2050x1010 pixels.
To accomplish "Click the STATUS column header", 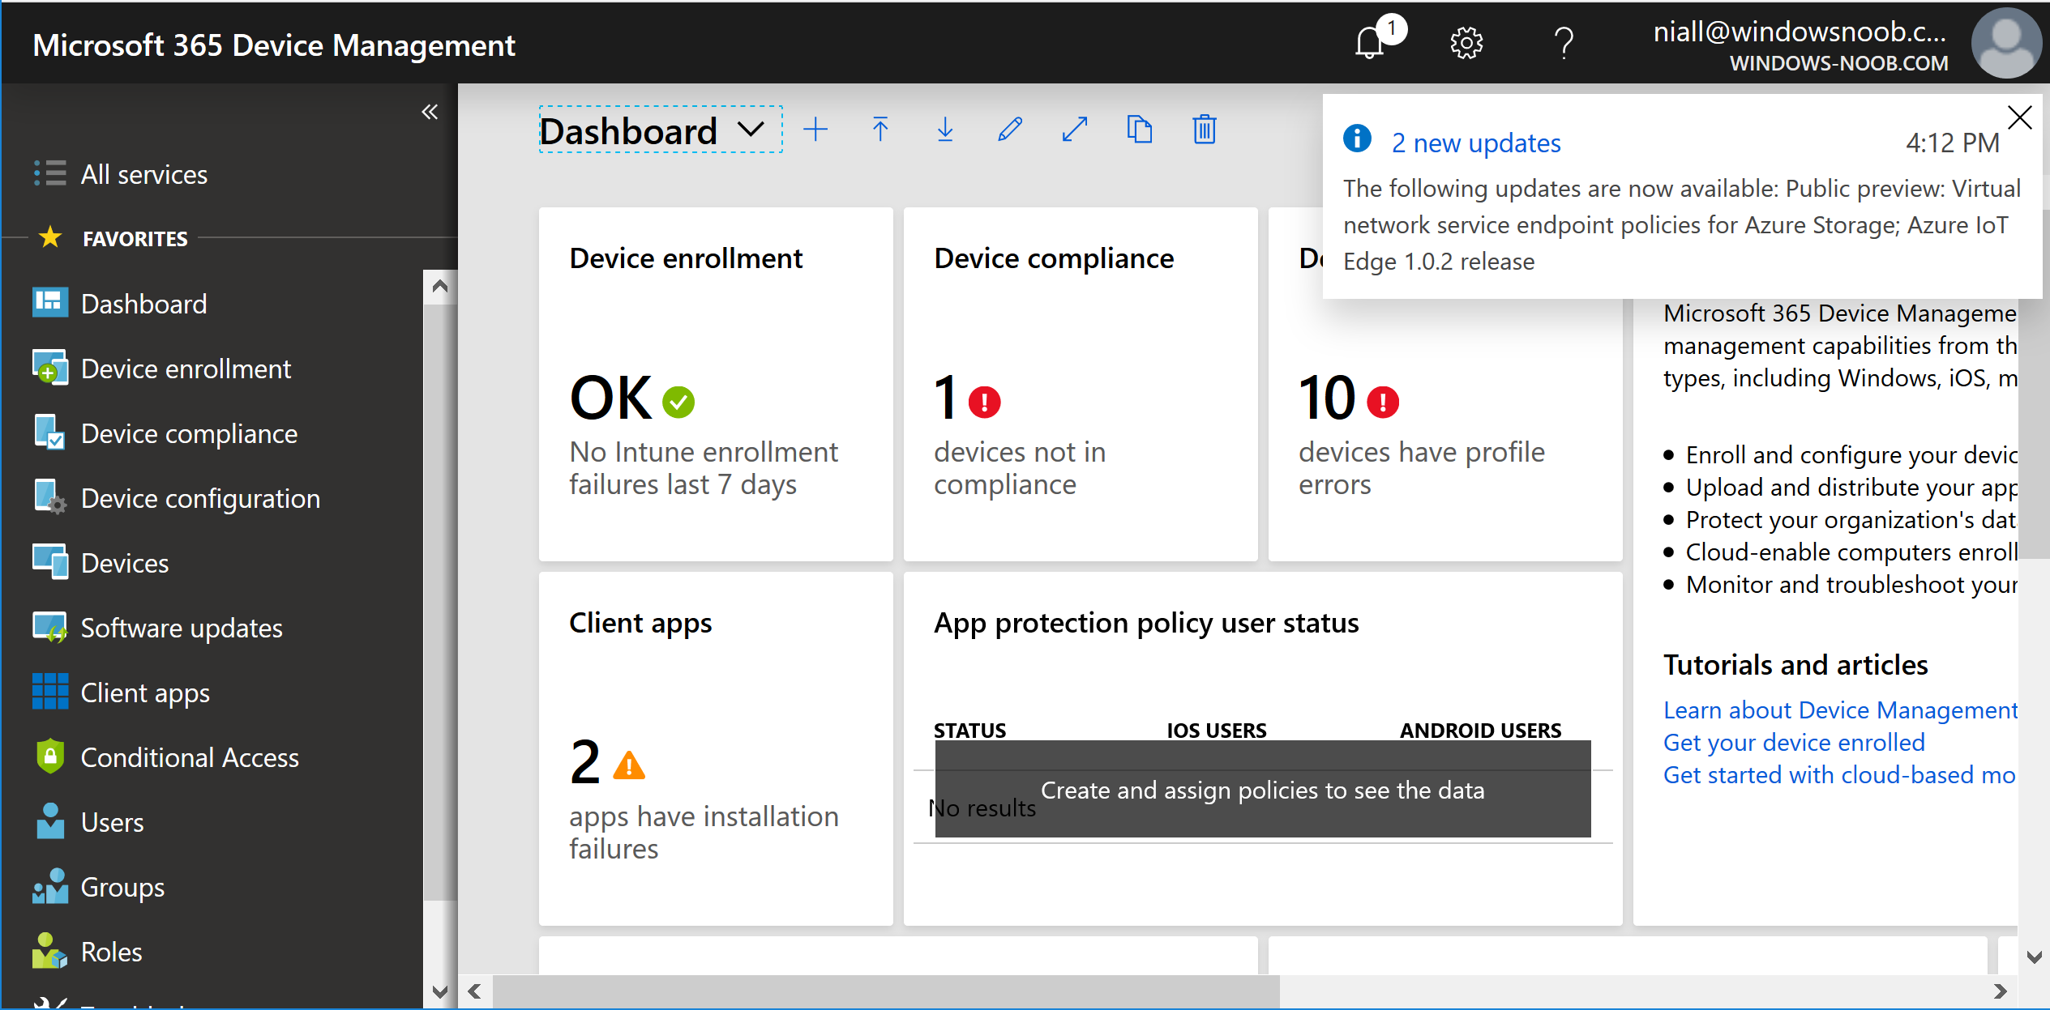I will pyautogui.click(x=969, y=730).
